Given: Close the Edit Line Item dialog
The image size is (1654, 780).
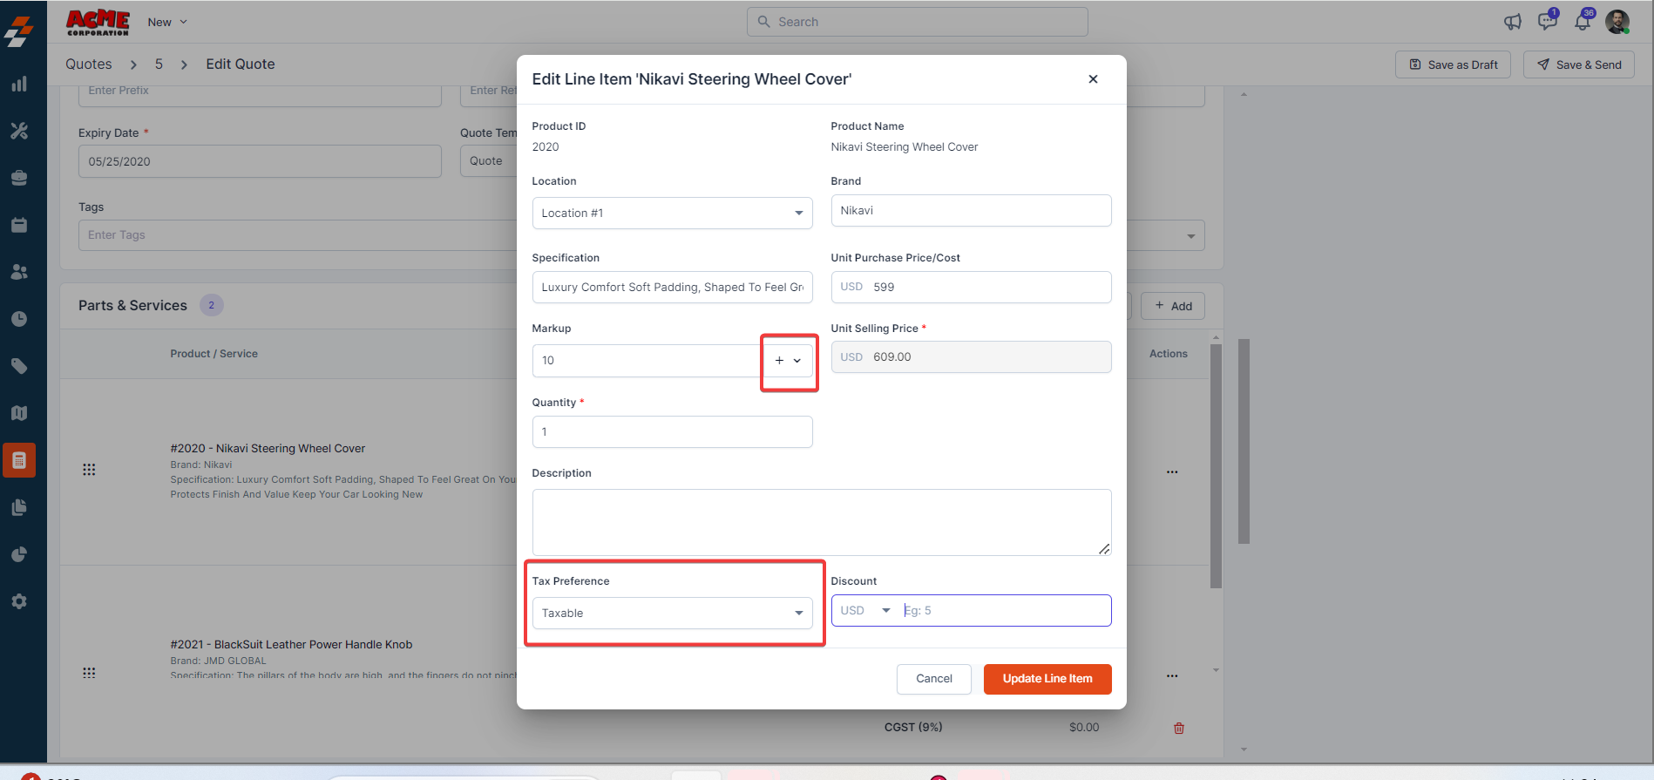Looking at the screenshot, I should (1093, 79).
